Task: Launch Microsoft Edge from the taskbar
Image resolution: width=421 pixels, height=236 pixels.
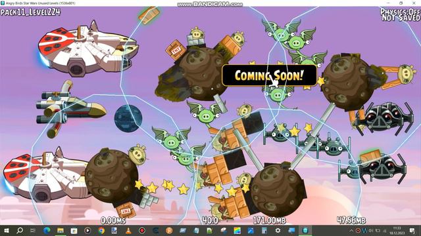Action: [47, 230]
